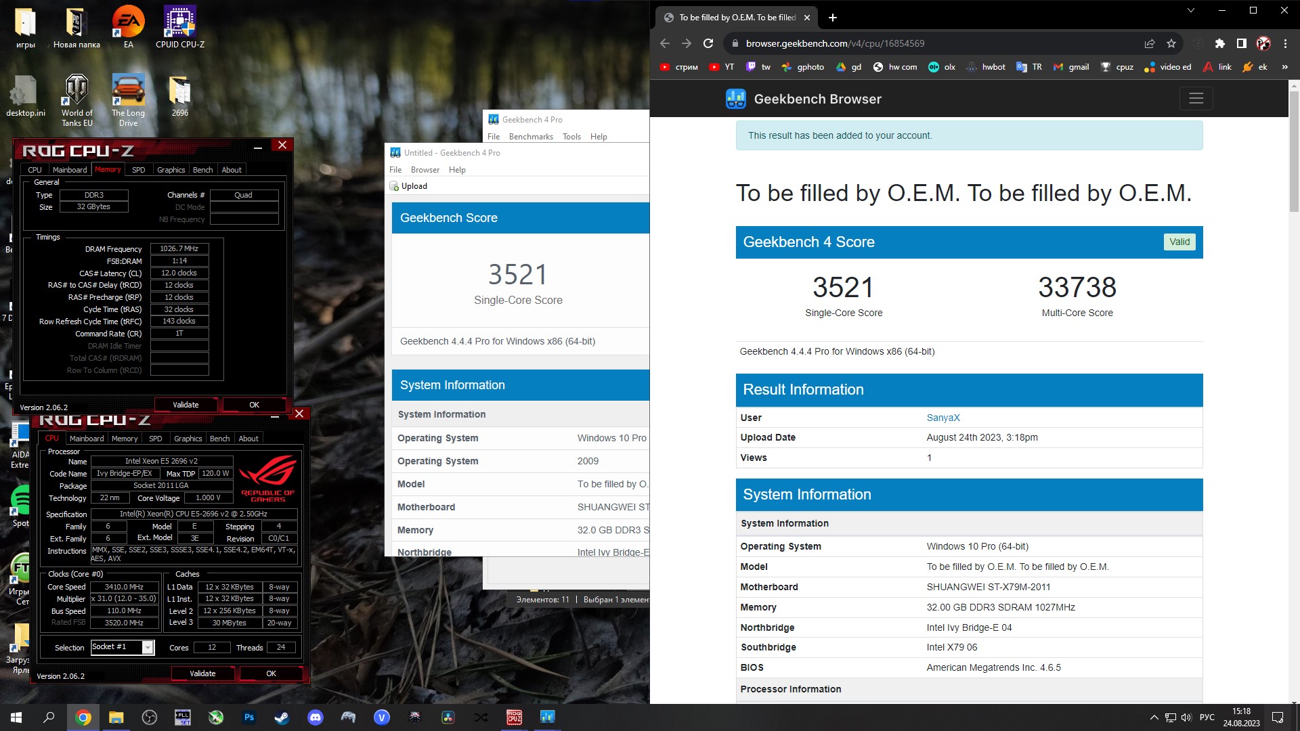The image size is (1300, 731).
Task: Open Chrome side panel icon
Action: (x=1241, y=43)
